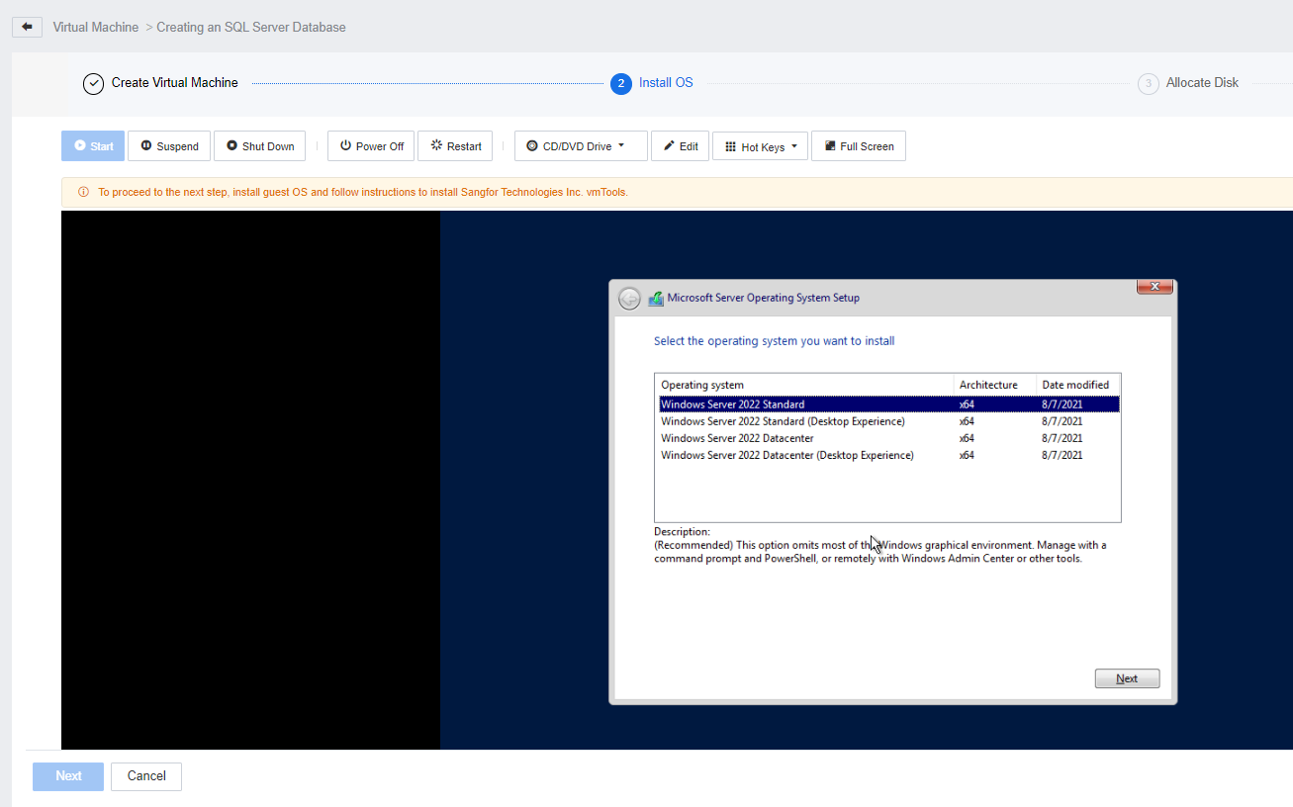
Task: Select Windows Server 2022 Datacenter core row
Action: click(x=888, y=438)
